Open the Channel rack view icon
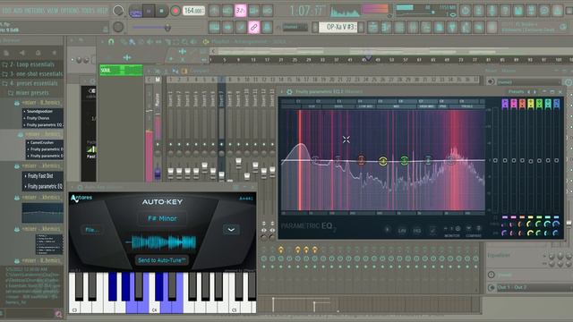Screen dimensions: 573x322 tap(399, 27)
